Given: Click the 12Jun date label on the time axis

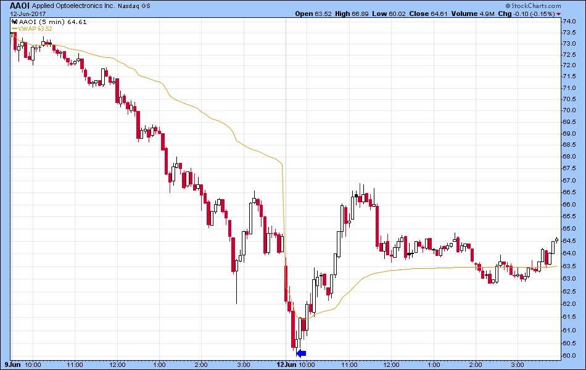Looking at the screenshot, I should tap(286, 364).
